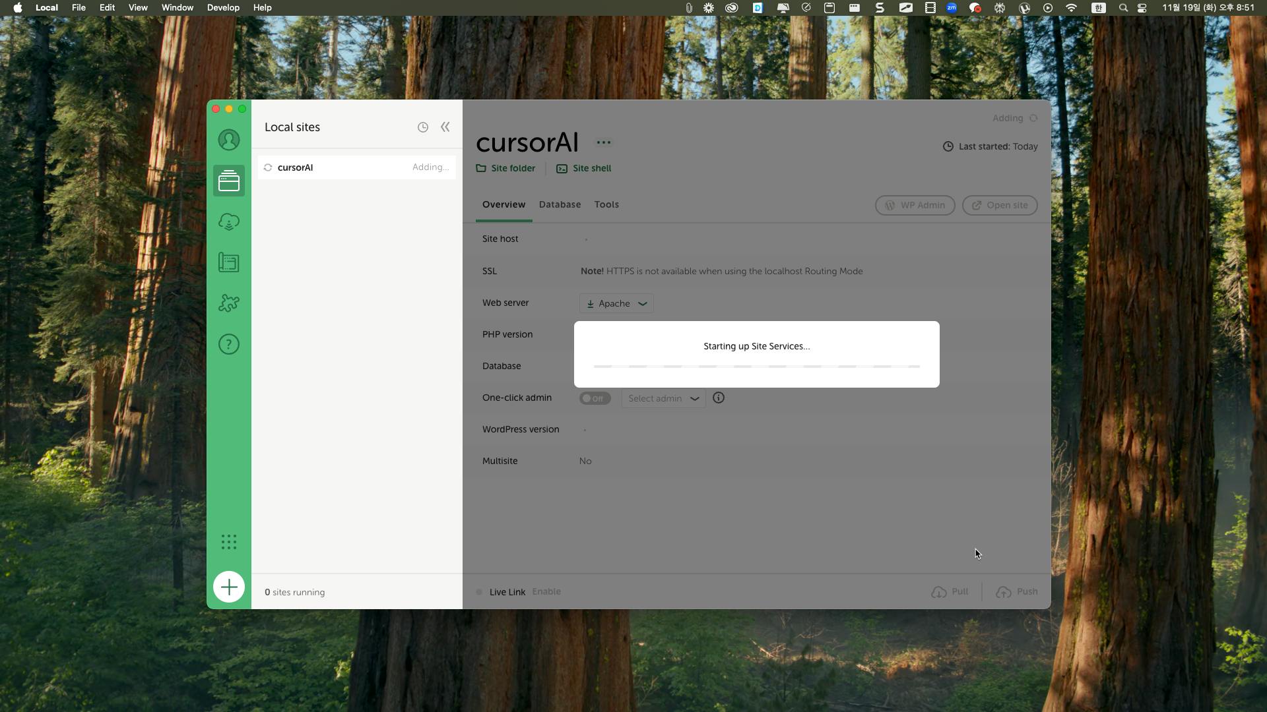Select the Local sites sidebar icon
The width and height of the screenshot is (1267, 712).
(229, 181)
